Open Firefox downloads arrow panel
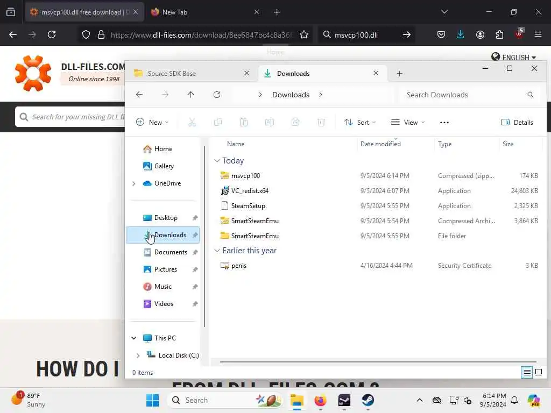The width and height of the screenshot is (551, 413). (461, 34)
